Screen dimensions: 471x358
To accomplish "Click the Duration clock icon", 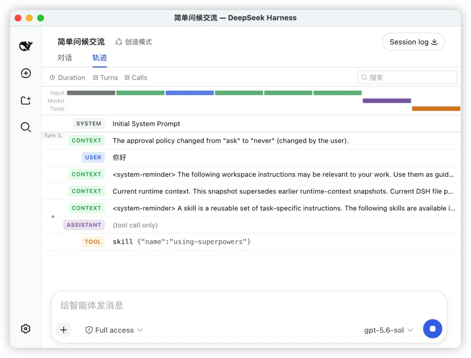I will (x=52, y=78).
